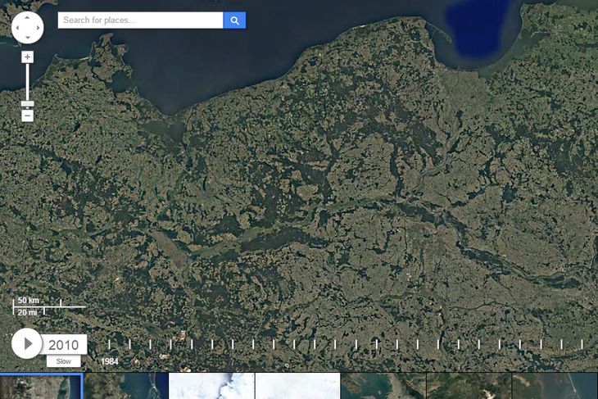Zoom out with the minus button
This screenshot has width=598, height=399.
pyautogui.click(x=27, y=116)
